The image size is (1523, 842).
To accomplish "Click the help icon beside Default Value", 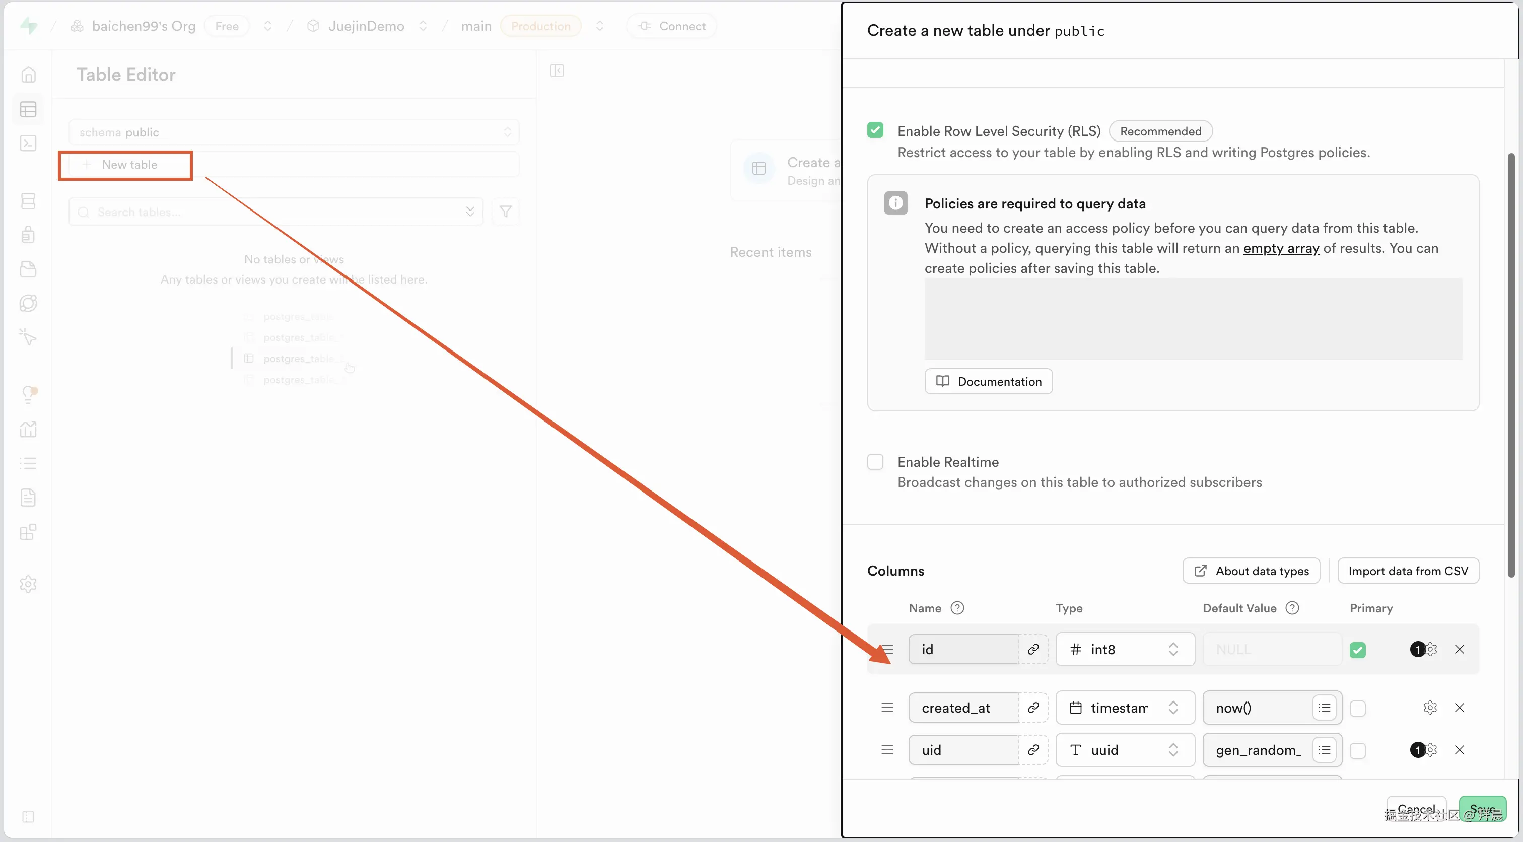I will coord(1292,608).
